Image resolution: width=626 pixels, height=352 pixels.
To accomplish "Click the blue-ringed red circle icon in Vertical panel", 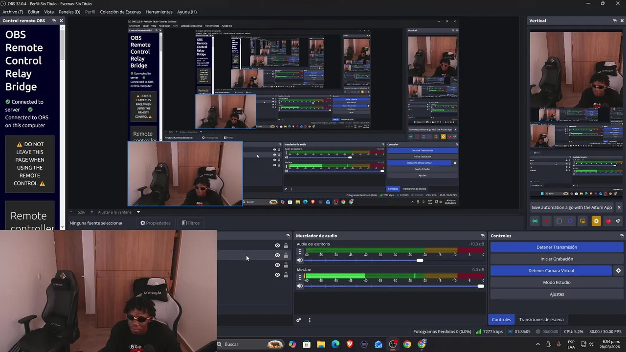I will [x=570, y=221].
